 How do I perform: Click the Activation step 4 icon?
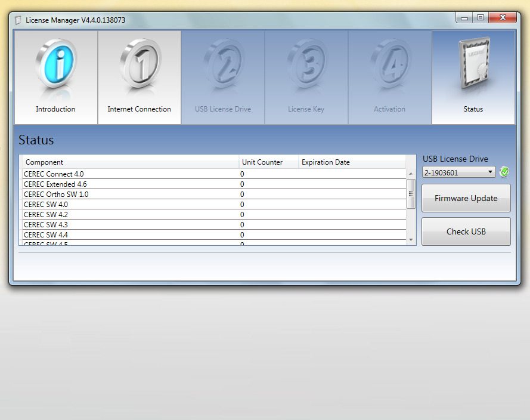point(390,63)
